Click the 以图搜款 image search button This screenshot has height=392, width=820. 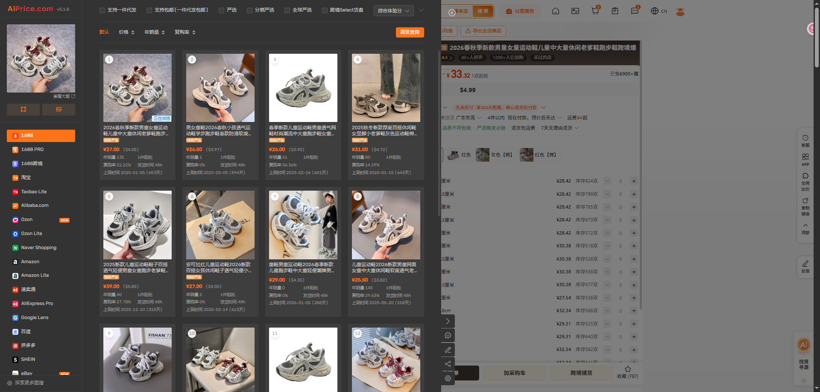[520, 11]
